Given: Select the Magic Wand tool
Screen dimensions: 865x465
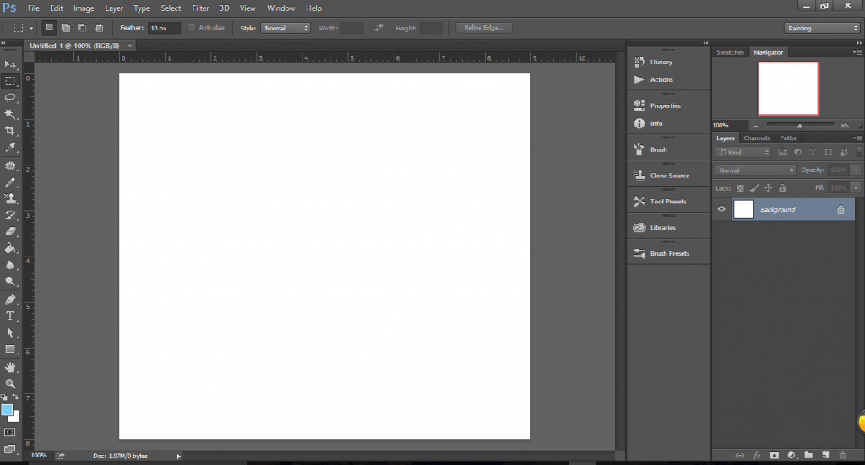Looking at the screenshot, I should pos(10,114).
